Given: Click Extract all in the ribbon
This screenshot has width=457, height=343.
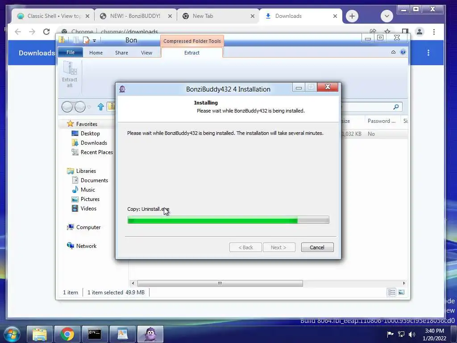Looking at the screenshot, I should (70, 75).
